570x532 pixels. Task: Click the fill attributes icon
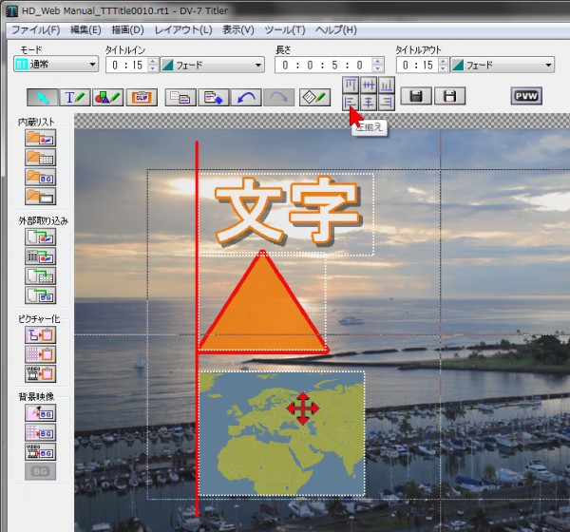coord(214,97)
